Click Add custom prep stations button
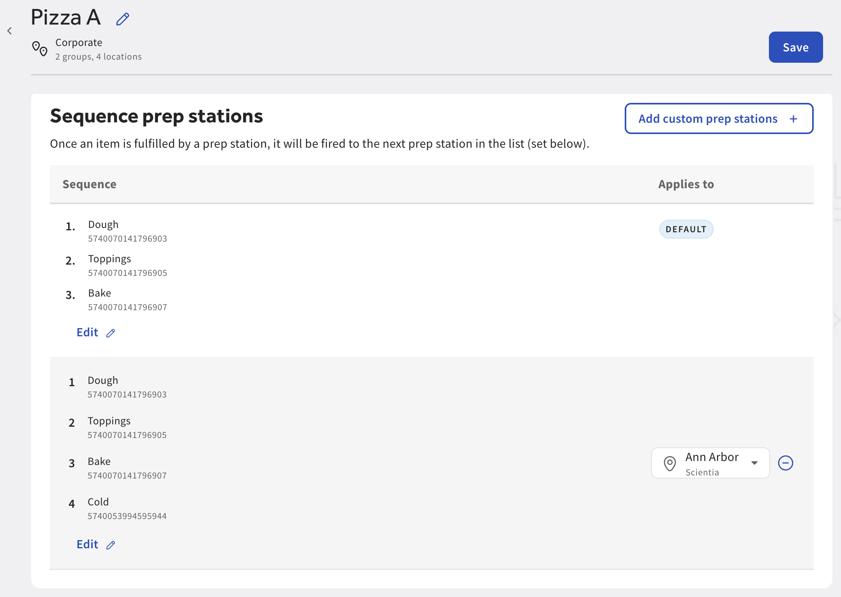Image resolution: width=841 pixels, height=597 pixels. [x=719, y=118]
